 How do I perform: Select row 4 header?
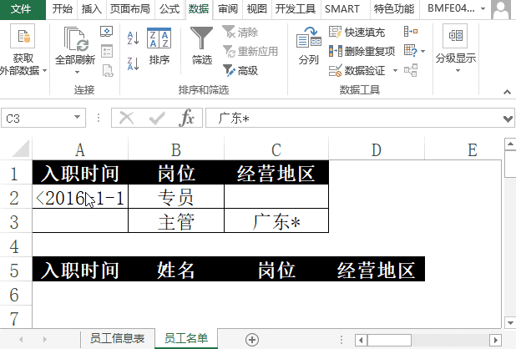[x=15, y=246]
